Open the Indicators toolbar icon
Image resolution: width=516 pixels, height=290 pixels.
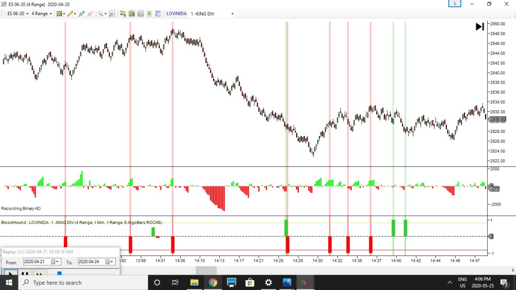[x=132, y=13]
